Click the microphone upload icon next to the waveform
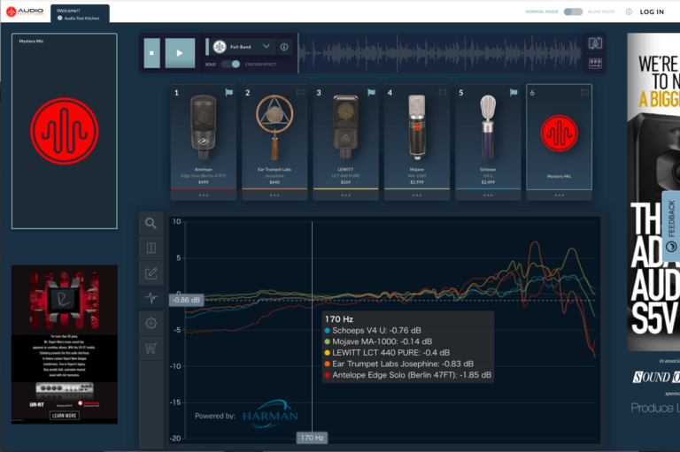 [595, 43]
